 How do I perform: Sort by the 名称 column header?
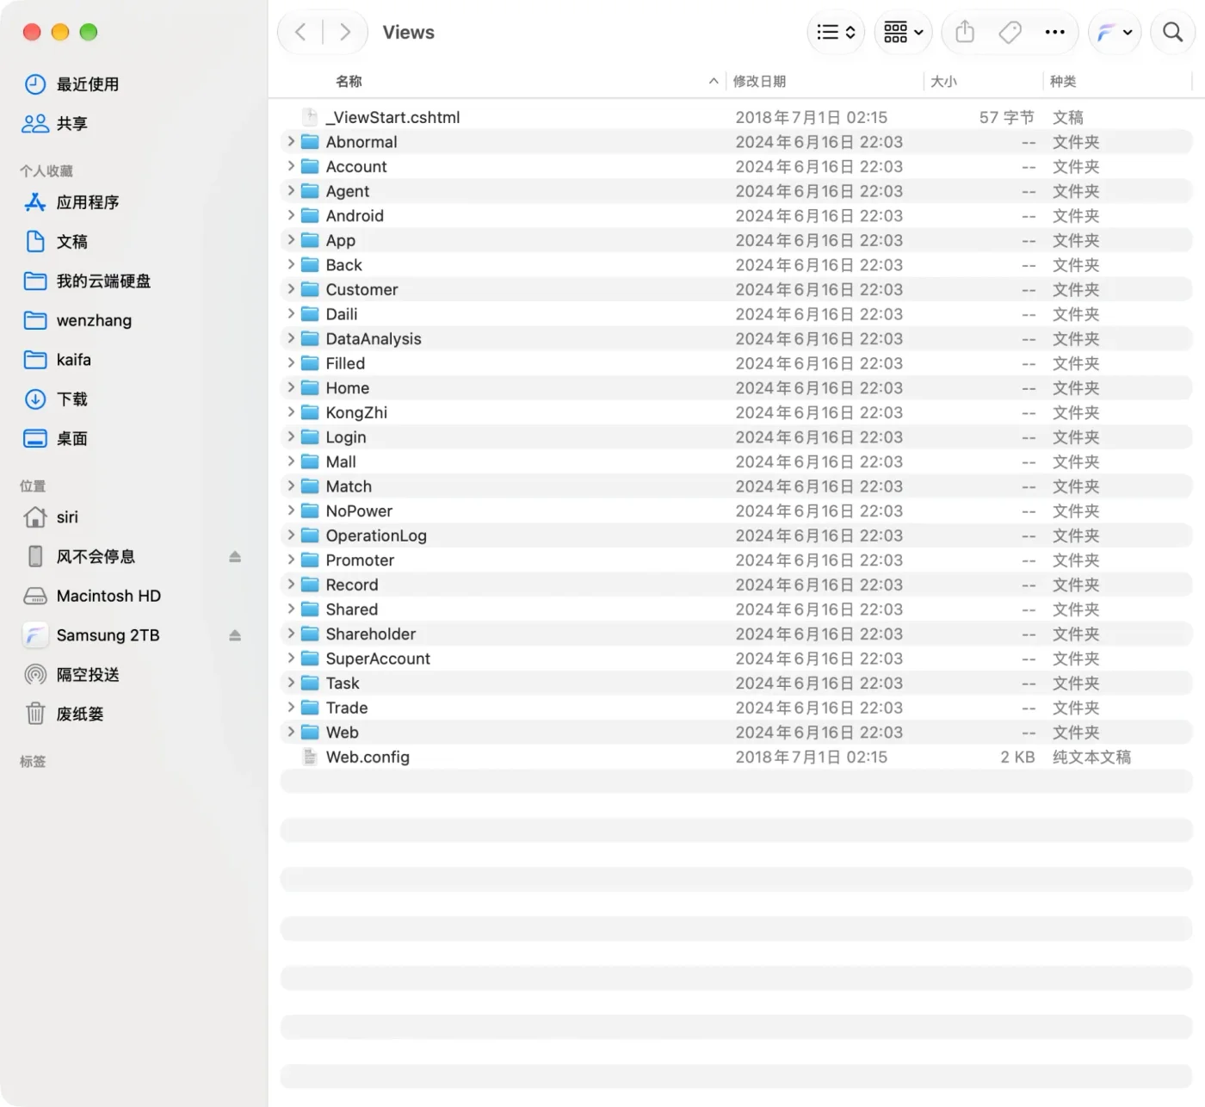(x=349, y=81)
